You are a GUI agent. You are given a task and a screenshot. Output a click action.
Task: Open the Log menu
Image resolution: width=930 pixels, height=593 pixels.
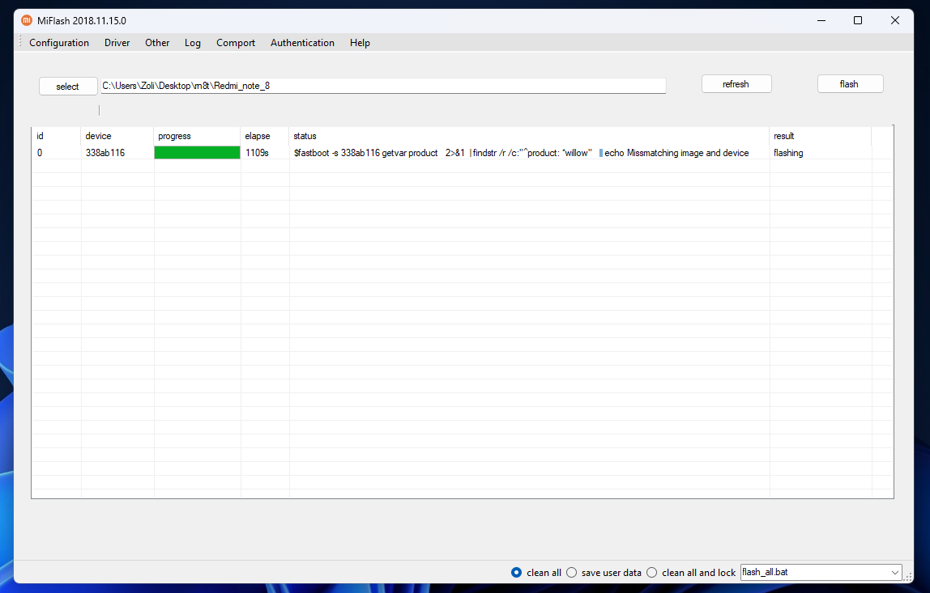click(193, 43)
